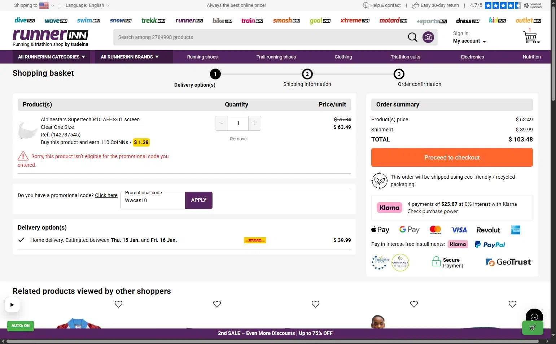Open Easy 30-day return link

[x=435, y=5]
